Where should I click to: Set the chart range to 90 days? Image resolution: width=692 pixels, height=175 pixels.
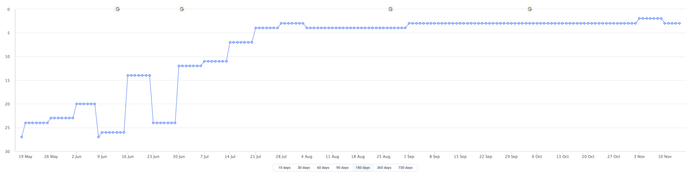coord(342,168)
